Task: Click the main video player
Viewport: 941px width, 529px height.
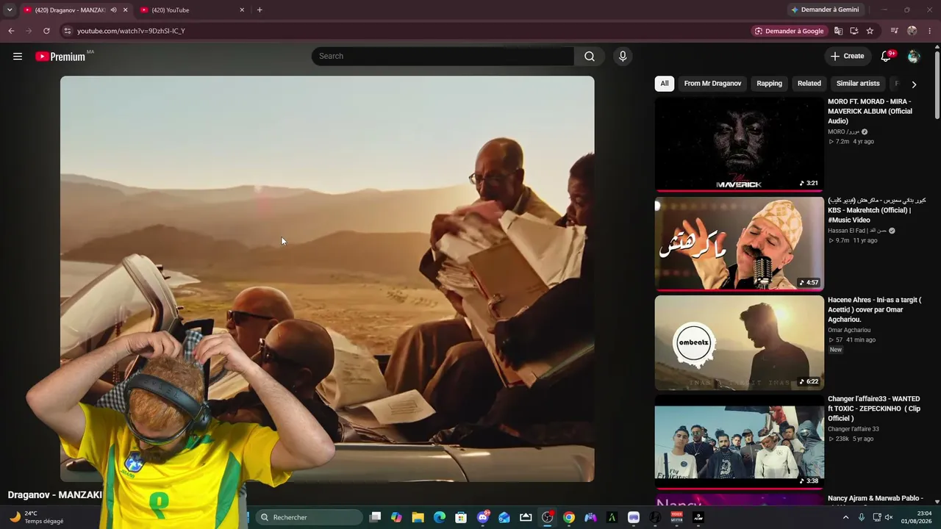Action: coord(327,279)
